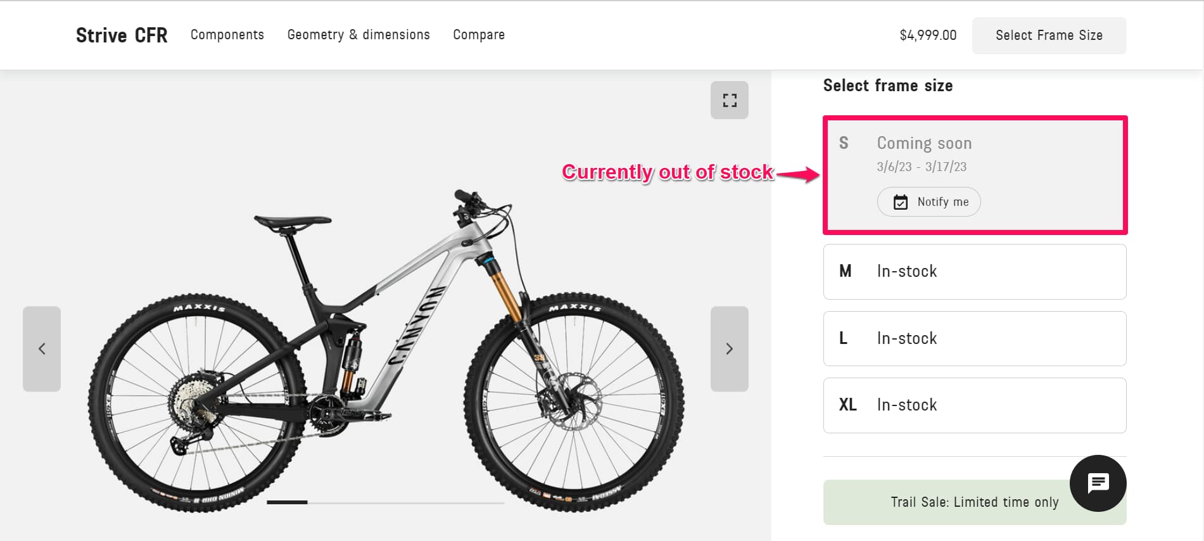The height and width of the screenshot is (541, 1204).
Task: Click the Select Frame Size button
Action: click(1048, 35)
